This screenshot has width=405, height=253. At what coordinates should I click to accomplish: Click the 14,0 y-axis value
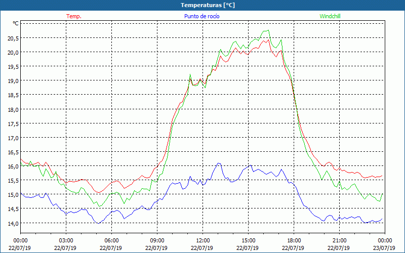tap(13, 223)
